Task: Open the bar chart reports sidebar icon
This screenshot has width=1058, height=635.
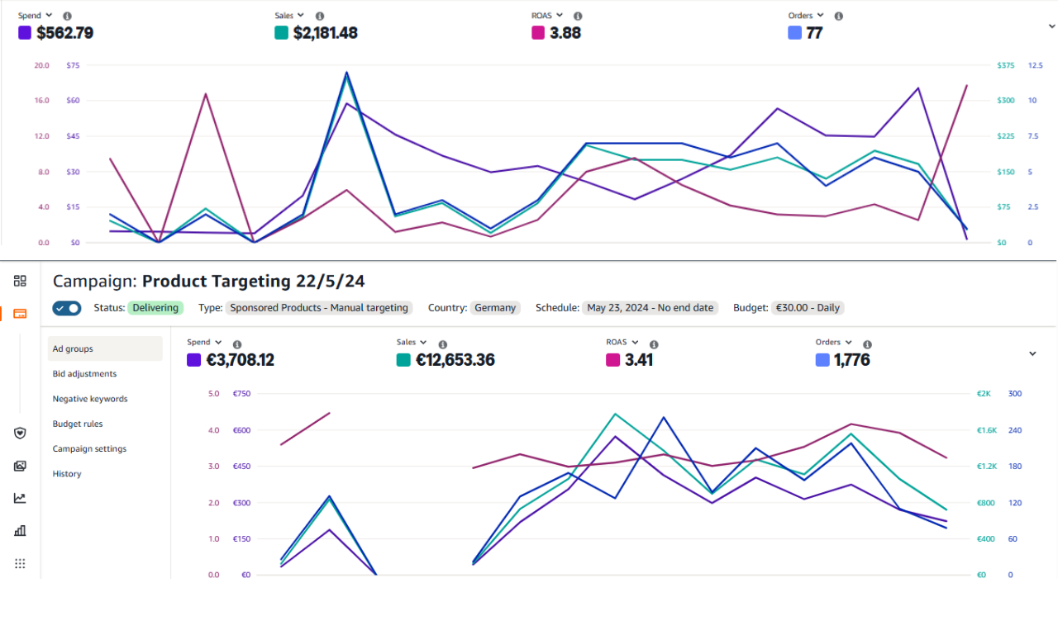Action: [x=20, y=531]
